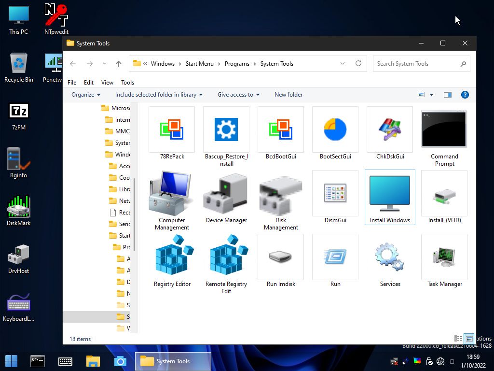Select the DismGui icon
This screenshot has height=371, width=494.
[x=335, y=197]
